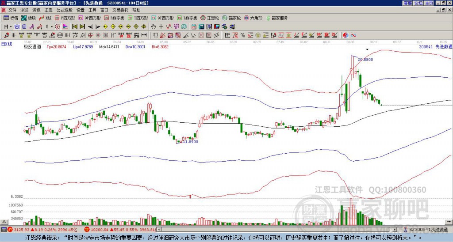Jump to last bar with green skip-end icon
The height and width of the screenshot is (242, 453).
[x=82, y=27]
